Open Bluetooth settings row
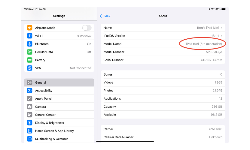250x150 pixels. pos(59,44)
